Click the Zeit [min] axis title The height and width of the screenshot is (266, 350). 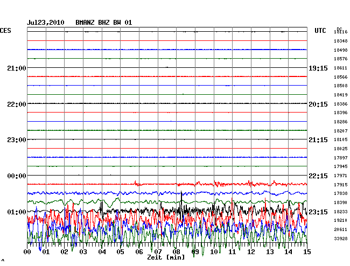[166, 257]
